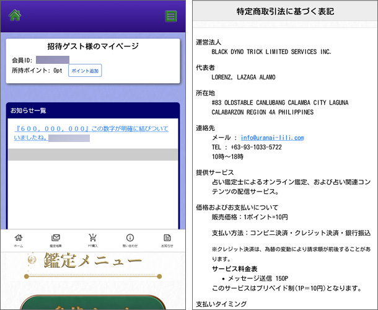
Task: Click the 鑑定メニュー gold heading
Action: pyautogui.click(x=93, y=262)
